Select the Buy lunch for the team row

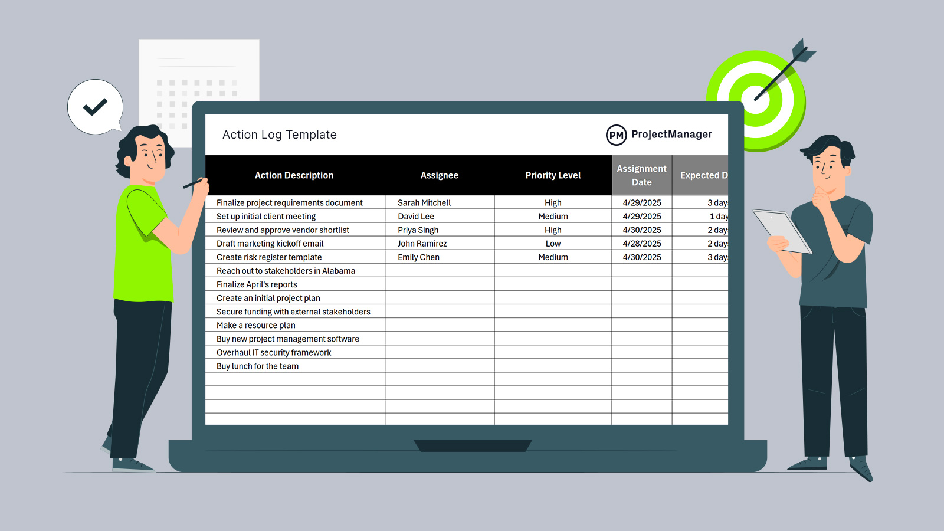pyautogui.click(x=258, y=366)
